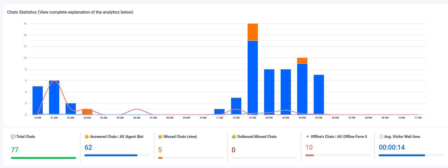The image size is (448, 168).
Task: Click the Offline's Chats count 10
Action: coord(309,147)
